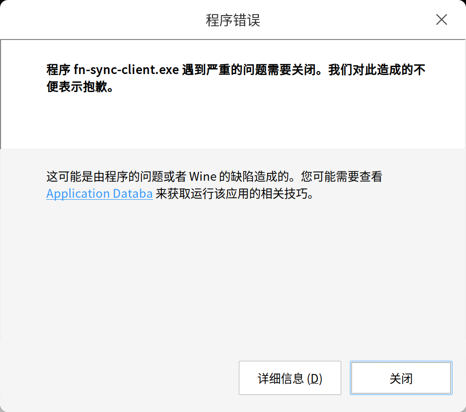Close the 程序错误 dialog with X
This screenshot has height=412, width=466.
tap(441, 20)
